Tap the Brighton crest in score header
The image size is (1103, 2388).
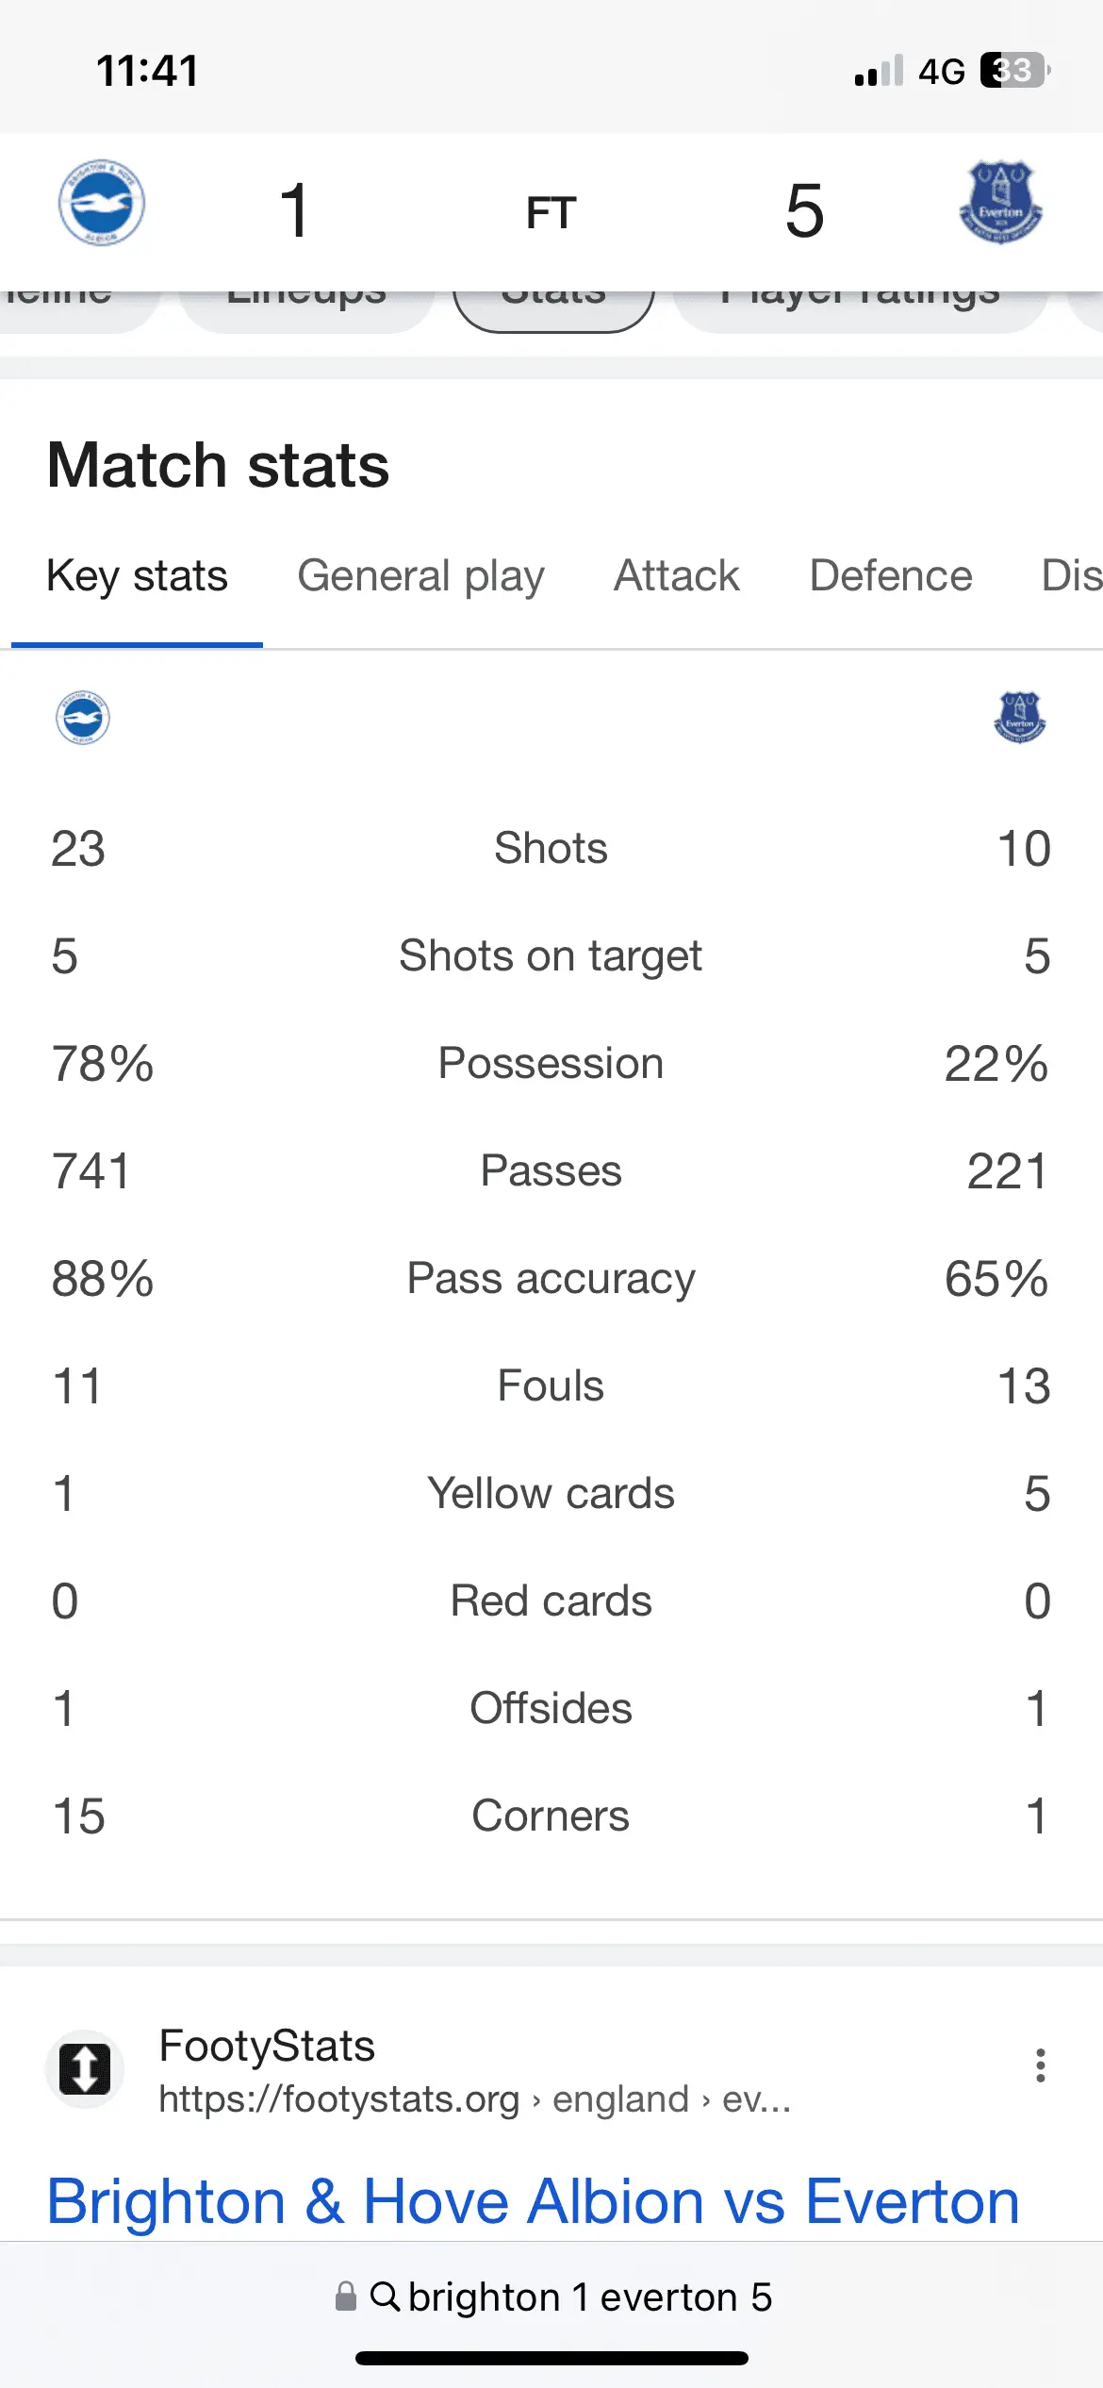click(101, 204)
